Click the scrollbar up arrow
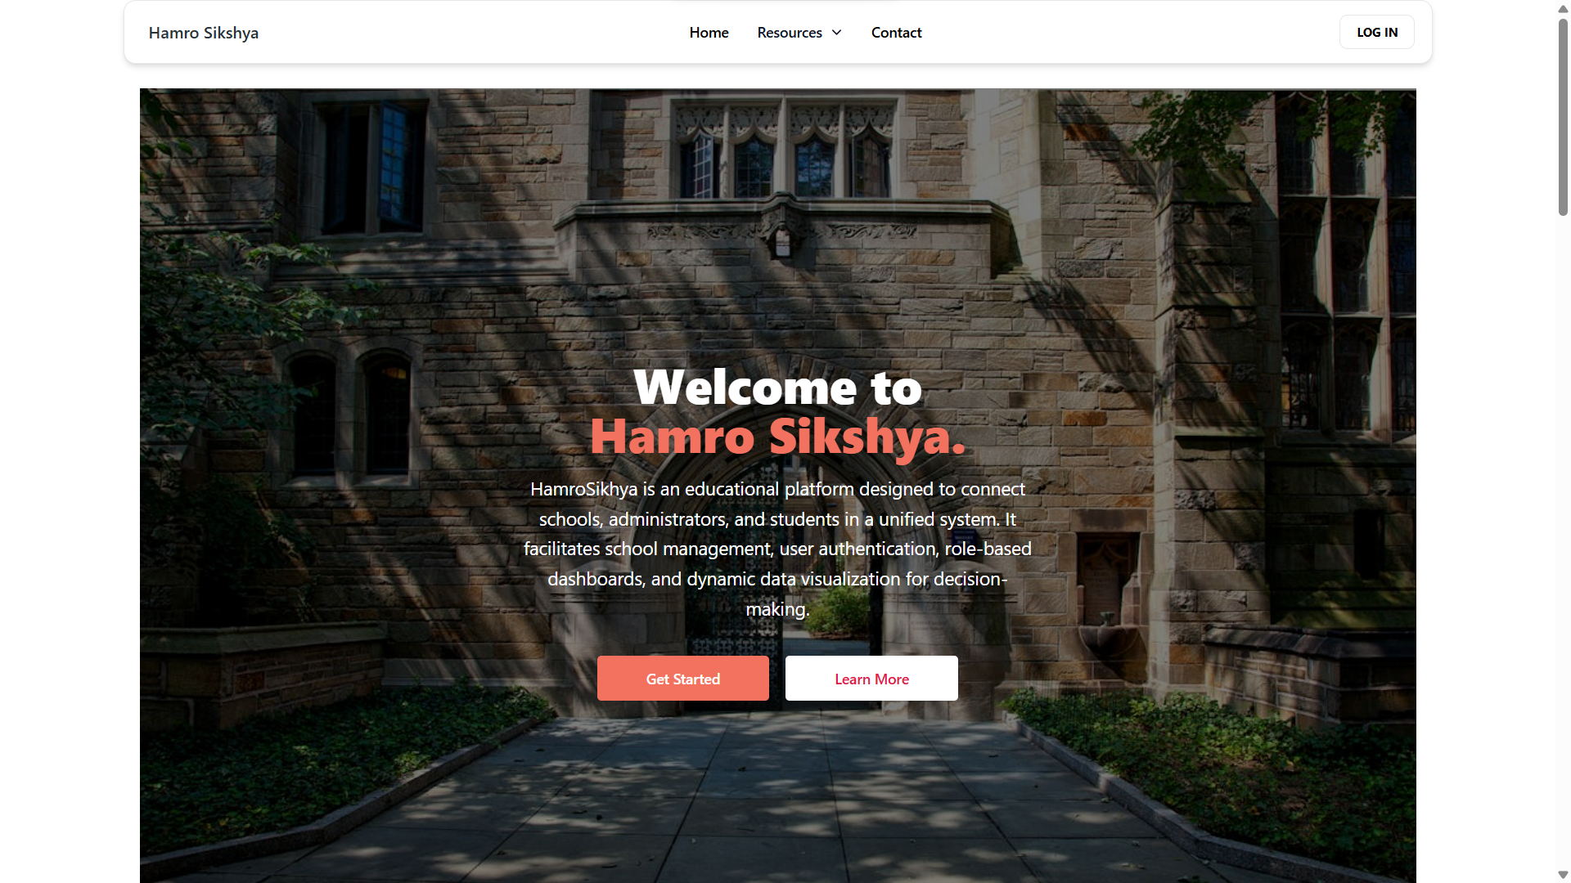This screenshot has width=1571, height=883. point(1563,9)
